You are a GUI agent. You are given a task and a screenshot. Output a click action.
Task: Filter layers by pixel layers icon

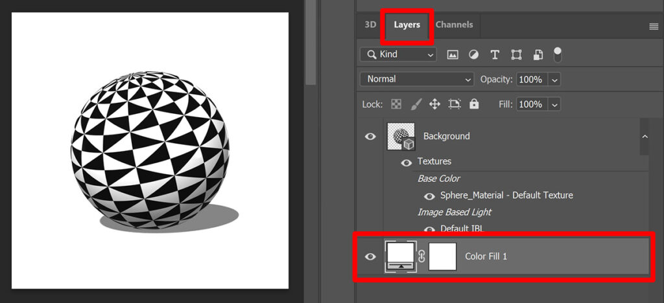[453, 54]
